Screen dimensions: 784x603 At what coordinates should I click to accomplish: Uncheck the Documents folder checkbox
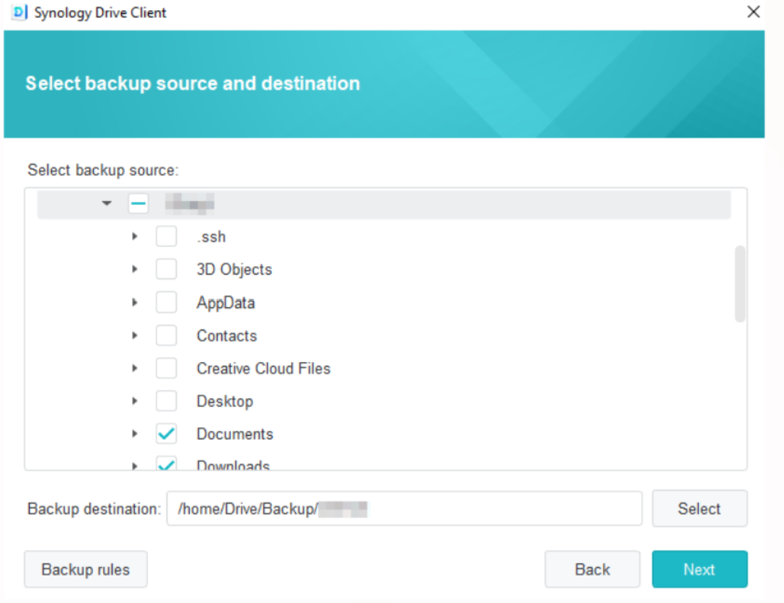(166, 434)
